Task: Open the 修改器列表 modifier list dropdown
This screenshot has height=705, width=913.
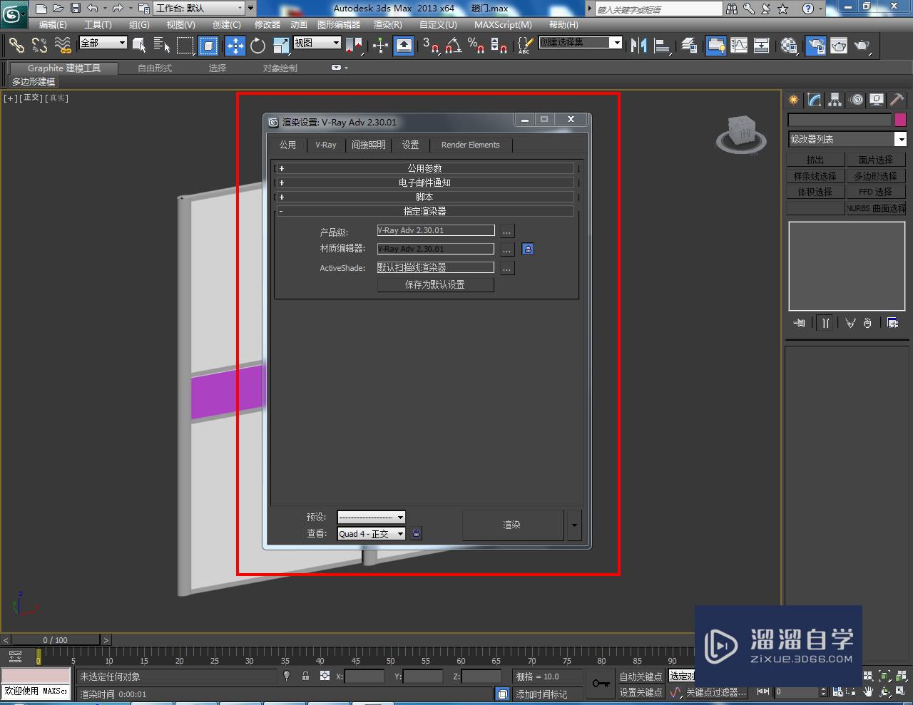Action: (x=847, y=139)
